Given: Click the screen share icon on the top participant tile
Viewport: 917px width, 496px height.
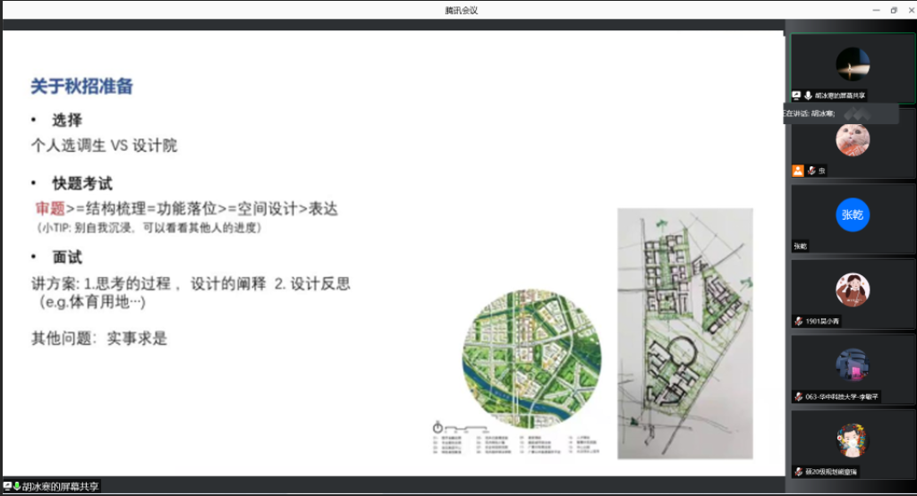Looking at the screenshot, I should (x=796, y=95).
